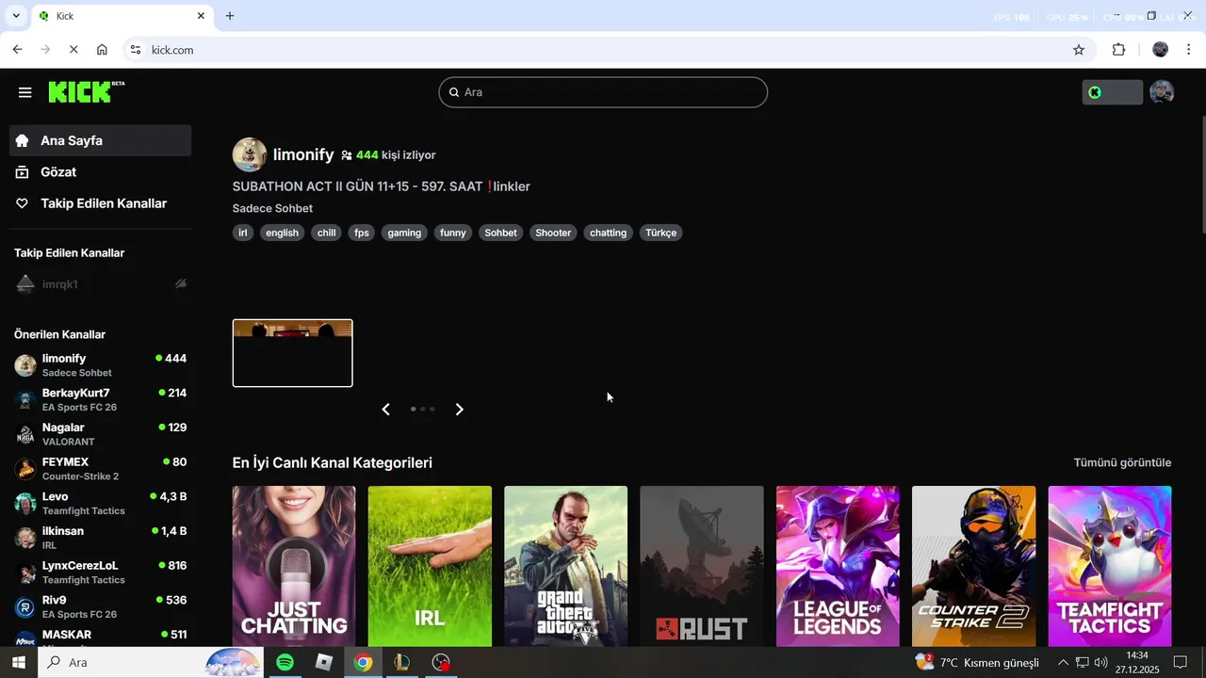Open Grand Theft Auto V category card
The width and height of the screenshot is (1206, 678).
pyautogui.click(x=565, y=566)
